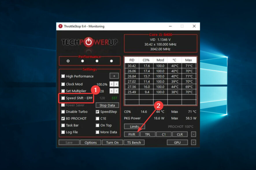Click the minus button next to CLR
256x170 pixels.
pos(194,134)
